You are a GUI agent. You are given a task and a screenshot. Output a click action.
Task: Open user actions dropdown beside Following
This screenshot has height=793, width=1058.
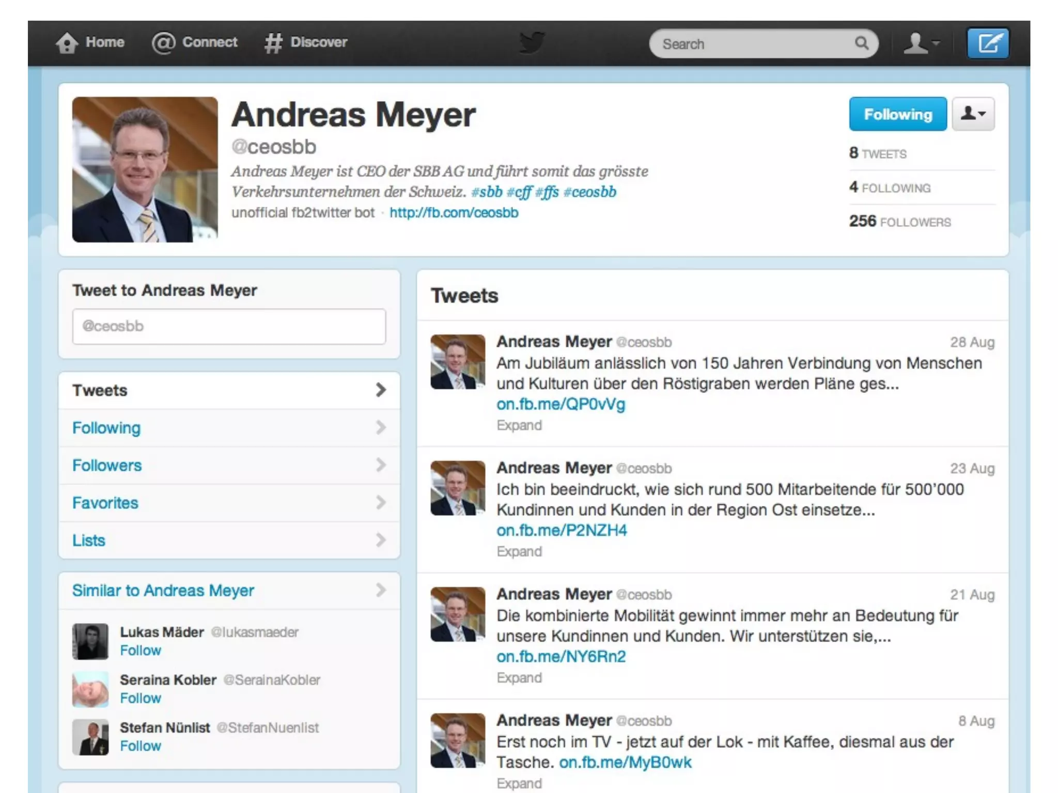(x=973, y=114)
